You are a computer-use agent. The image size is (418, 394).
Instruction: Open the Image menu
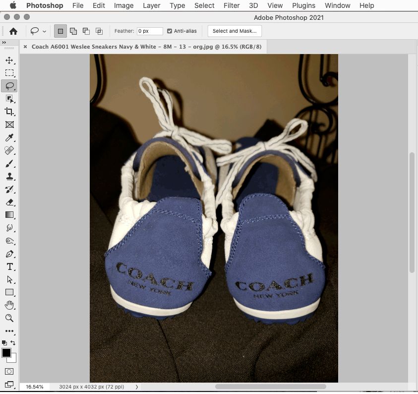[x=123, y=5]
